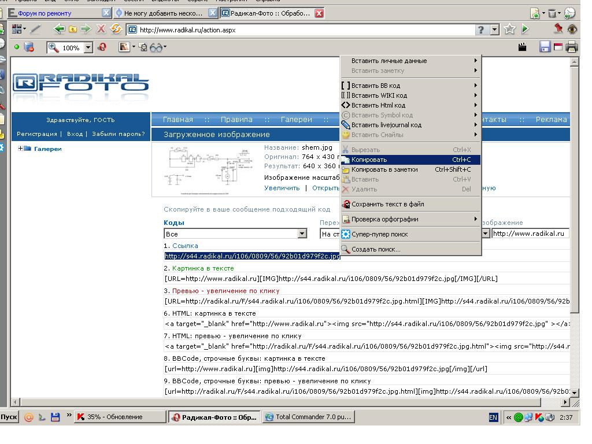Viewport: 592px width, 444px height.
Task: Click the red X Stop icon
Action: click(x=101, y=29)
